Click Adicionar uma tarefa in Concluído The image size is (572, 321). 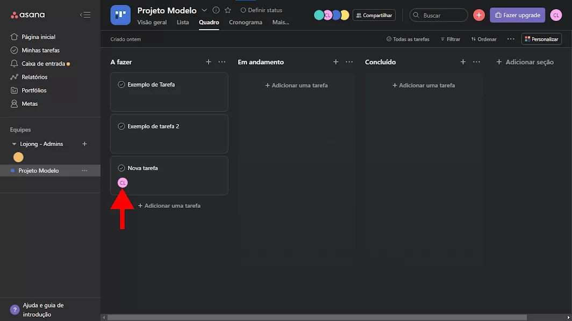pyautogui.click(x=424, y=85)
